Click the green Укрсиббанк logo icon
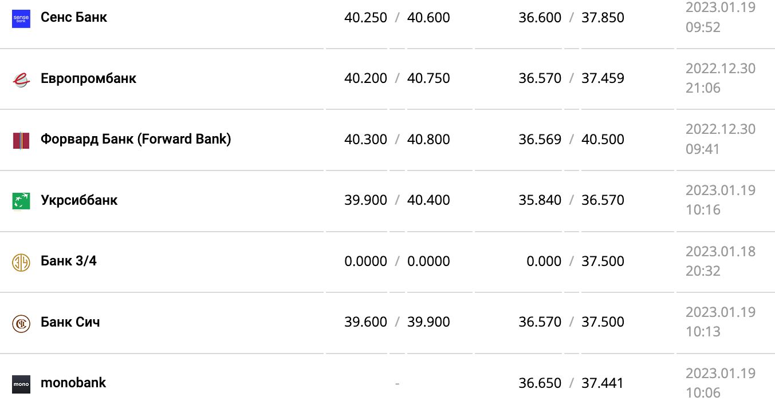The image size is (775, 405). click(21, 201)
